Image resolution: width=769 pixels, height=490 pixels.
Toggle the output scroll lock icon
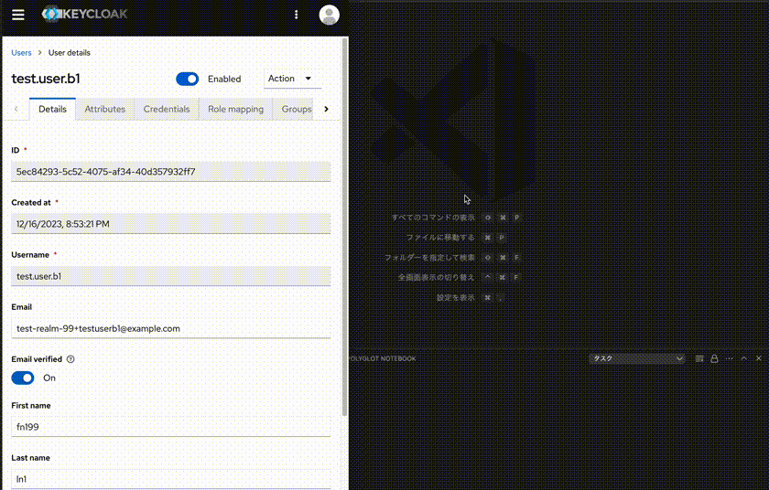point(714,358)
